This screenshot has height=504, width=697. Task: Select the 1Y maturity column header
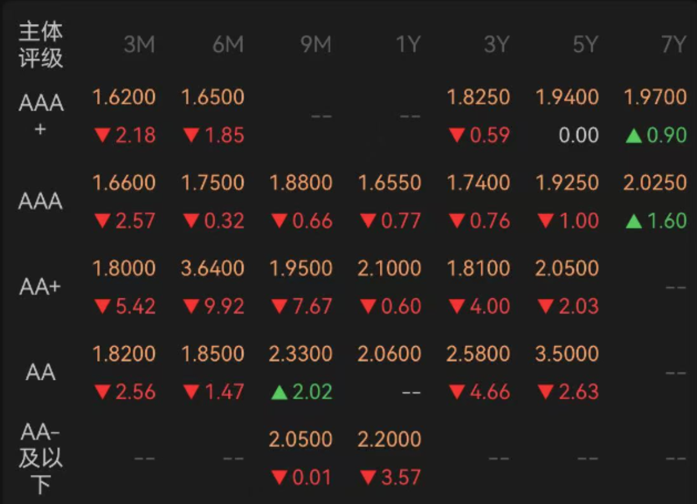(x=409, y=45)
